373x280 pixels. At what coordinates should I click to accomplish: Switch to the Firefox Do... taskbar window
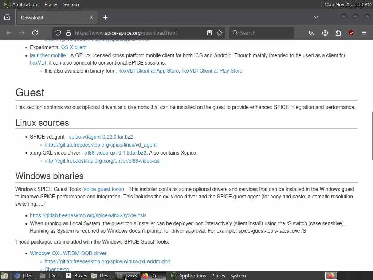click(154, 276)
